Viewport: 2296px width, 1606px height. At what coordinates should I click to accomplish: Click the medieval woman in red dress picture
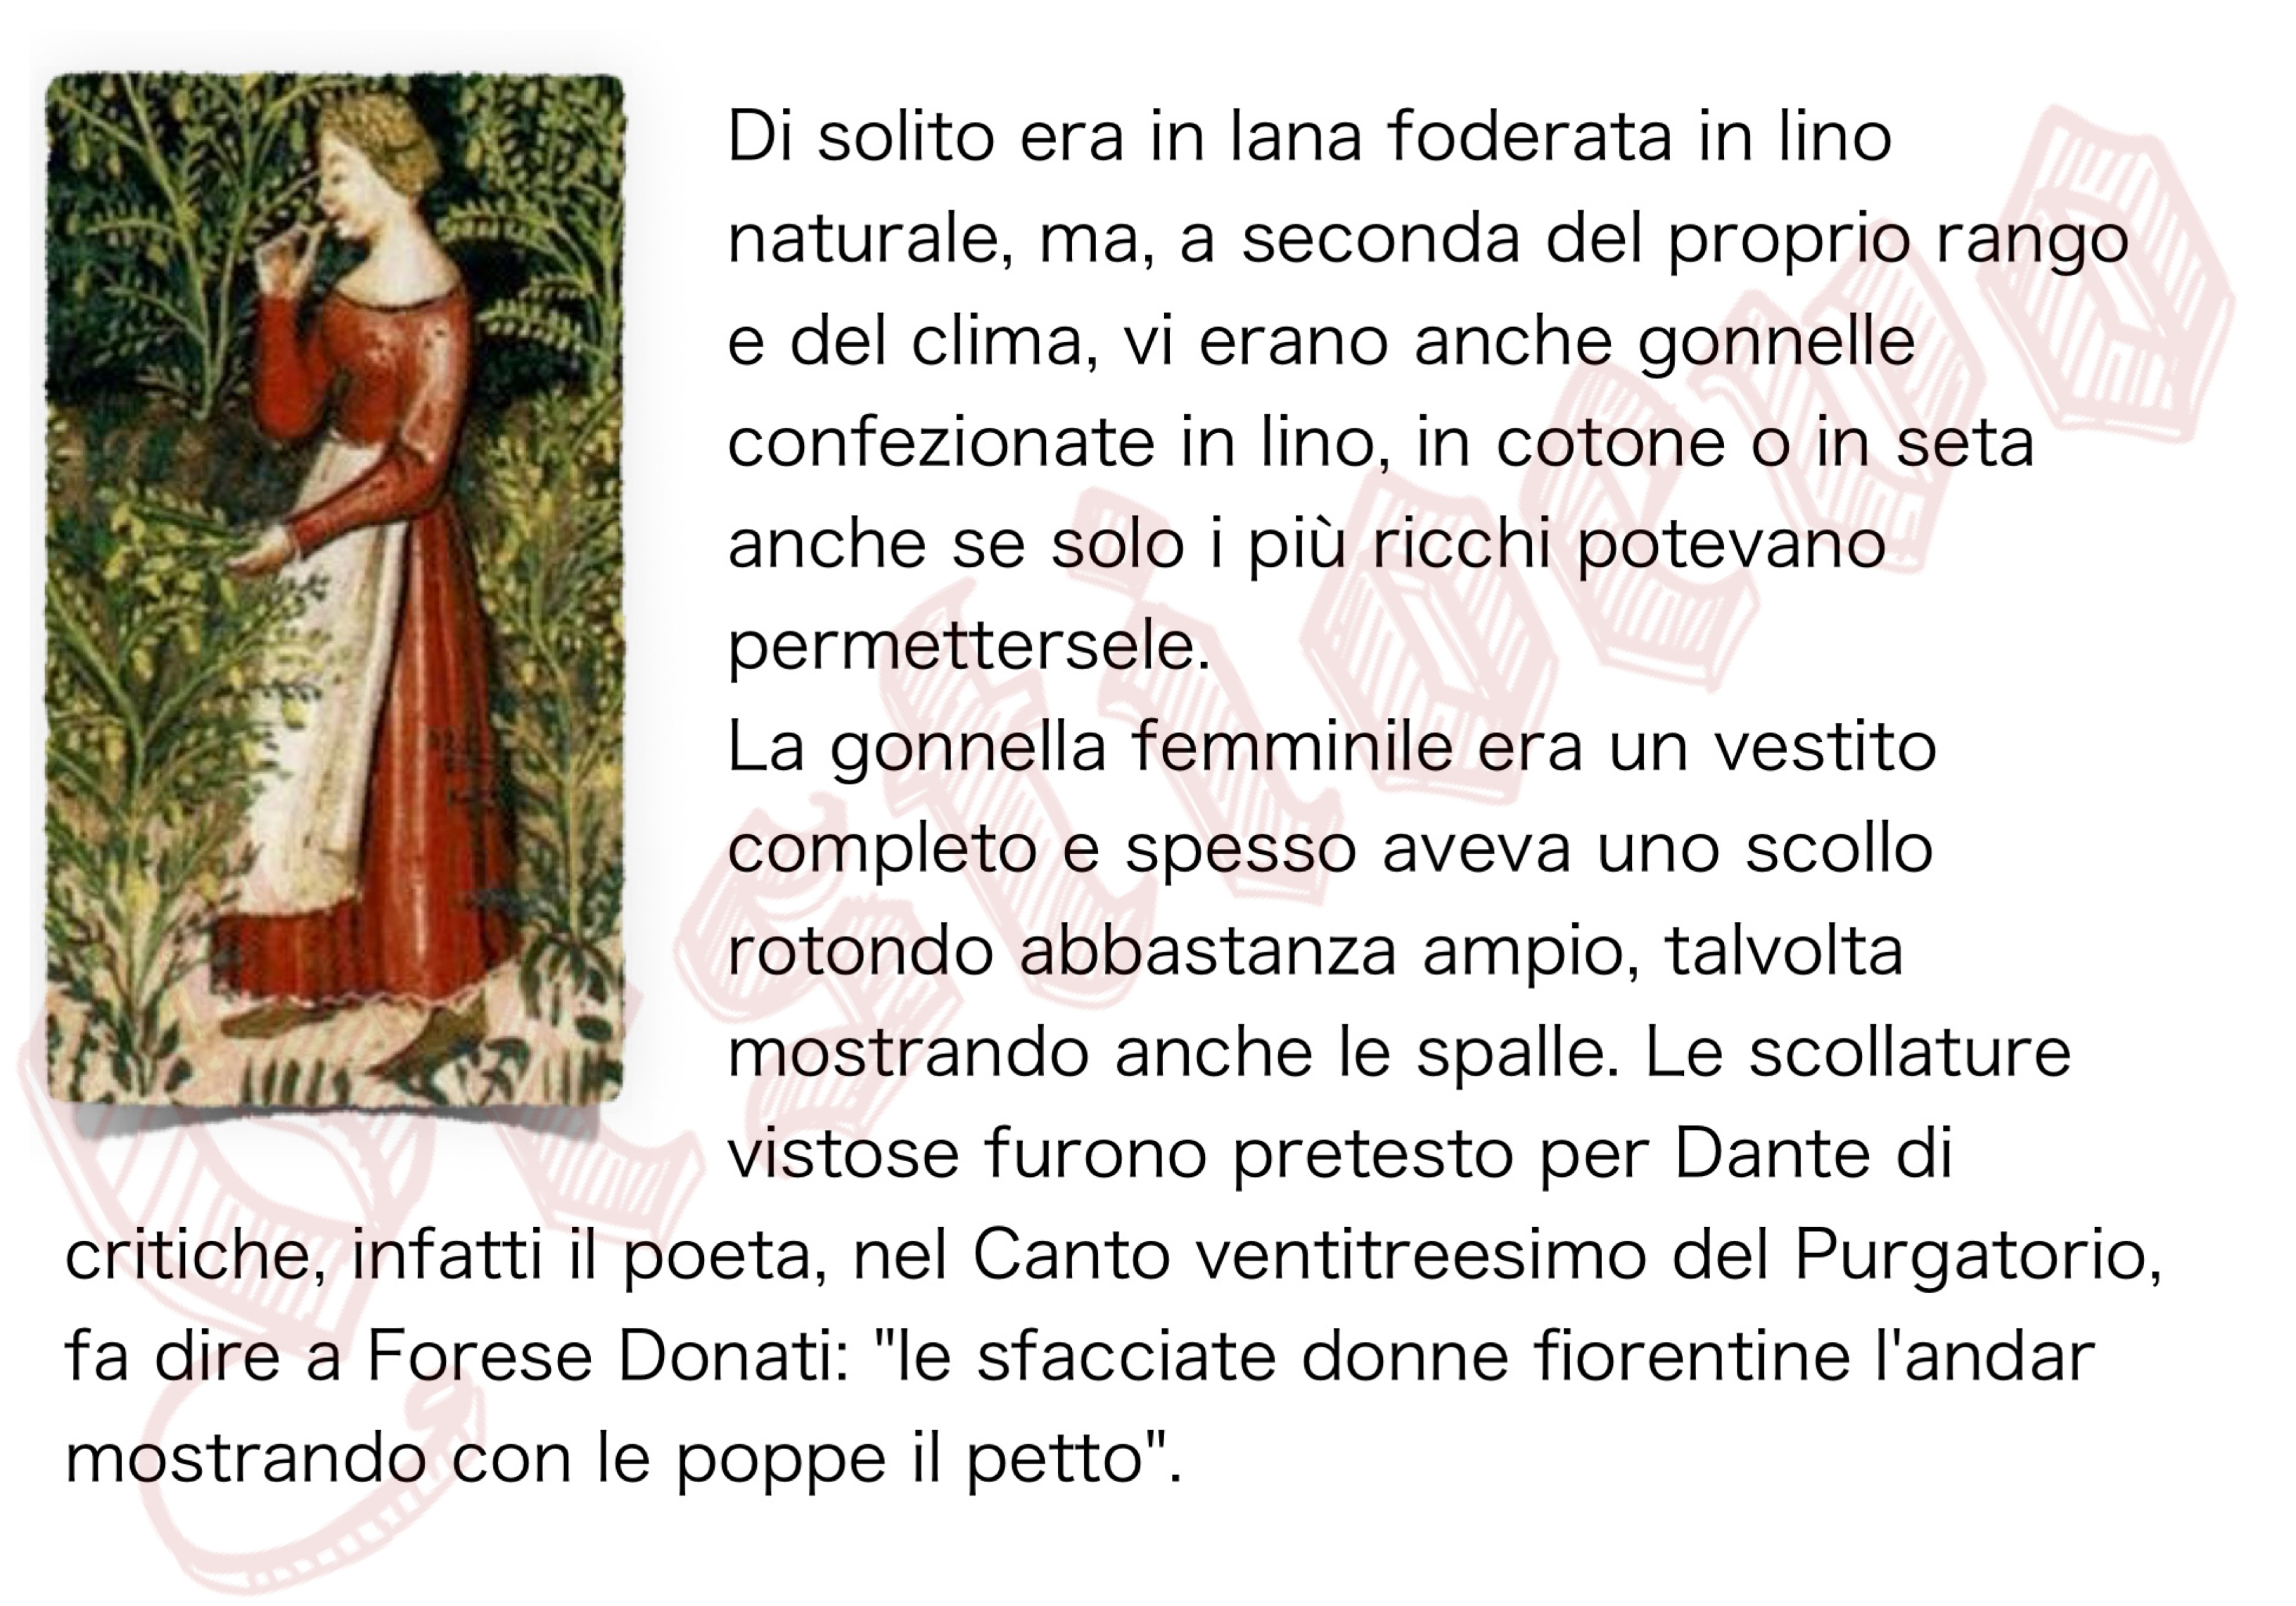[x=335, y=588]
